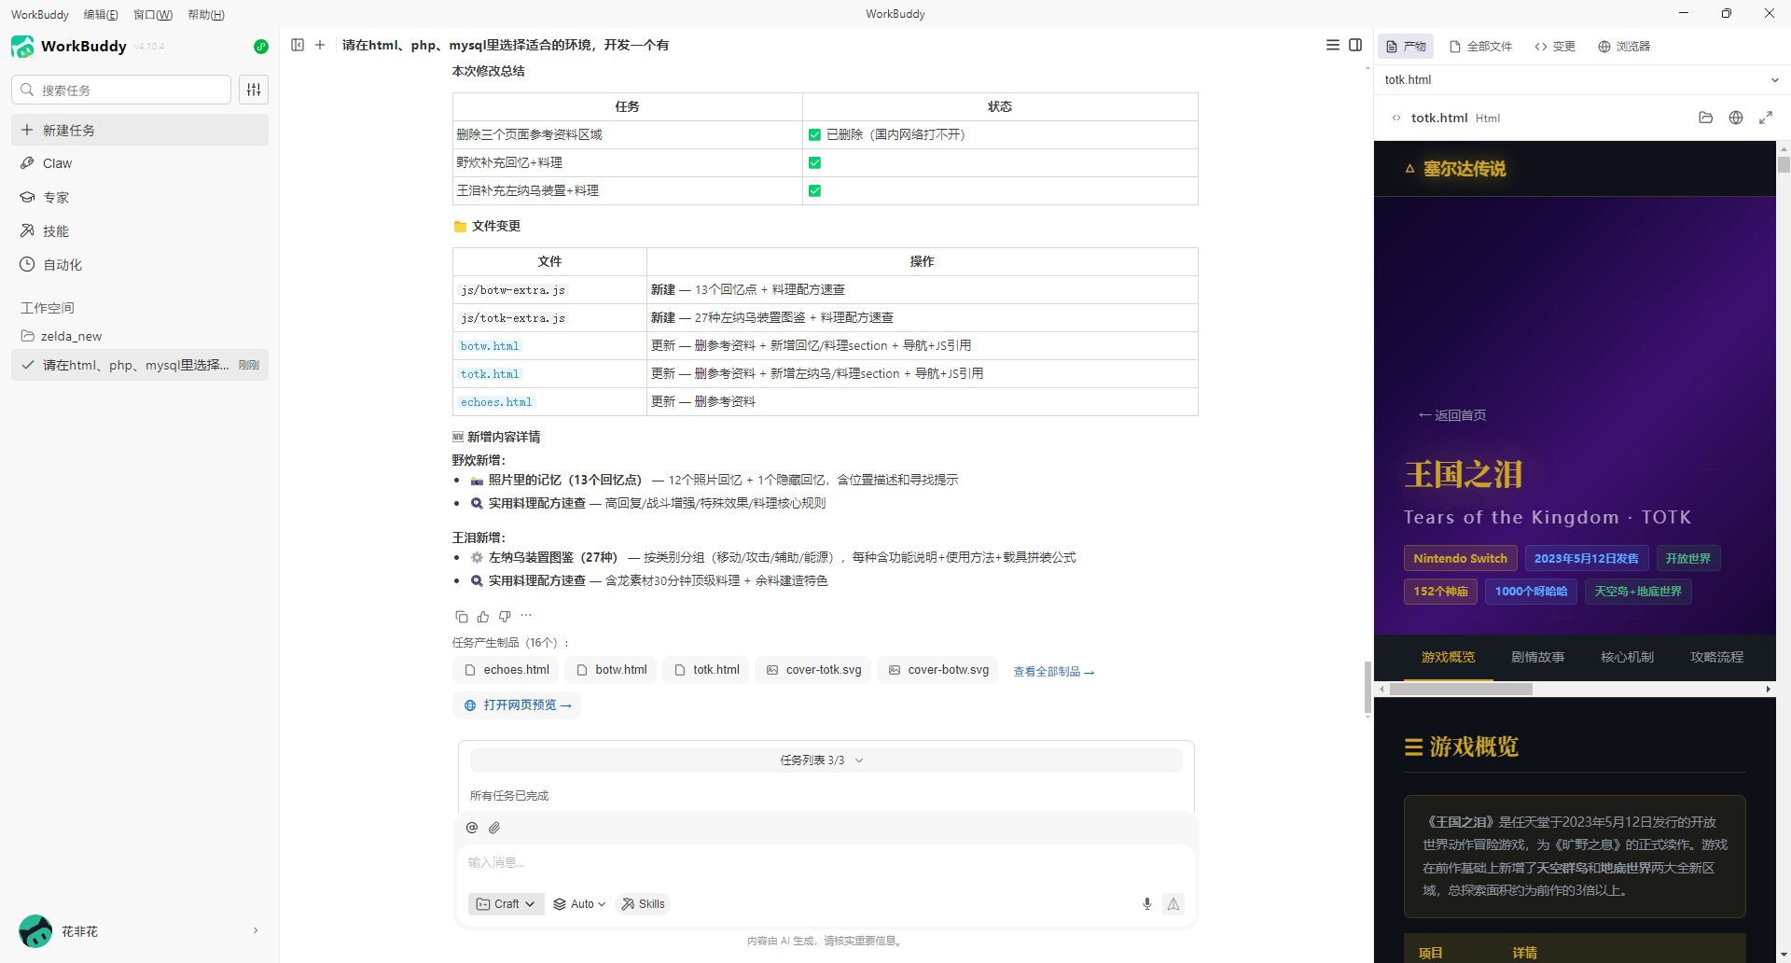The height and width of the screenshot is (963, 1791).
Task: Open the 编辑 menu
Action: [x=101, y=14]
